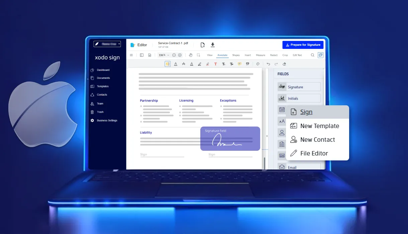Open the account dropdown at top left
This screenshot has height=234, width=408.
click(106, 44)
